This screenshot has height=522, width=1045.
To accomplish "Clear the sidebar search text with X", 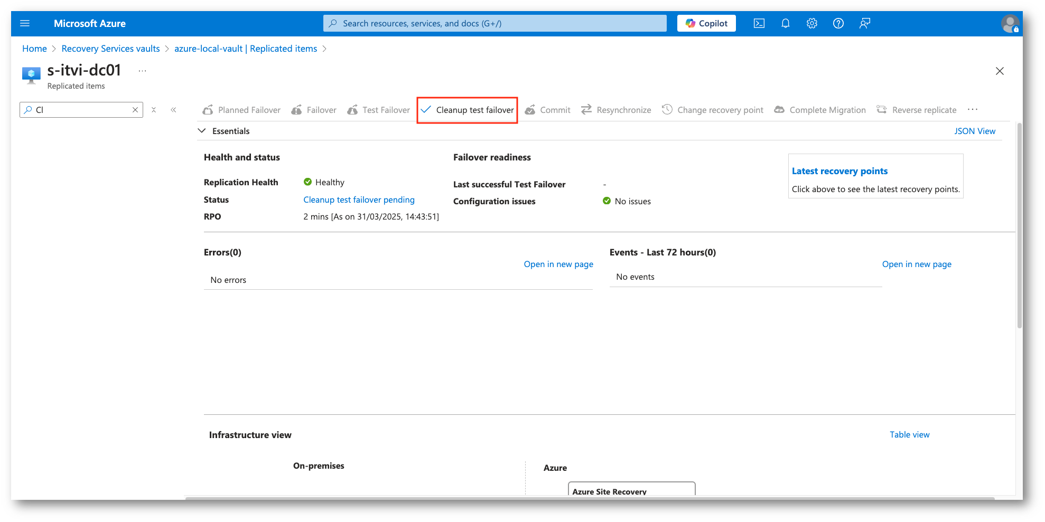I will click(x=135, y=110).
